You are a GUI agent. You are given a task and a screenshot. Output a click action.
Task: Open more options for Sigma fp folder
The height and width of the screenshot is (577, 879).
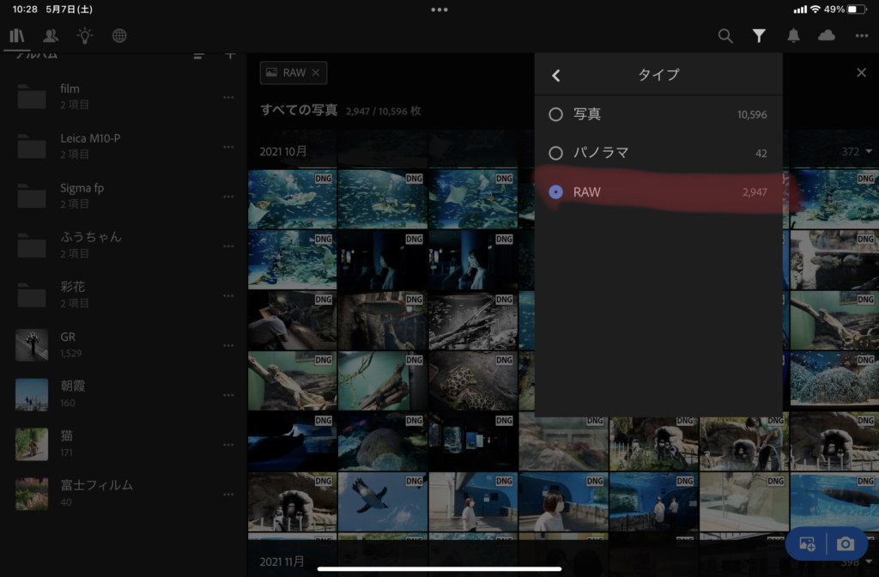[x=228, y=197]
